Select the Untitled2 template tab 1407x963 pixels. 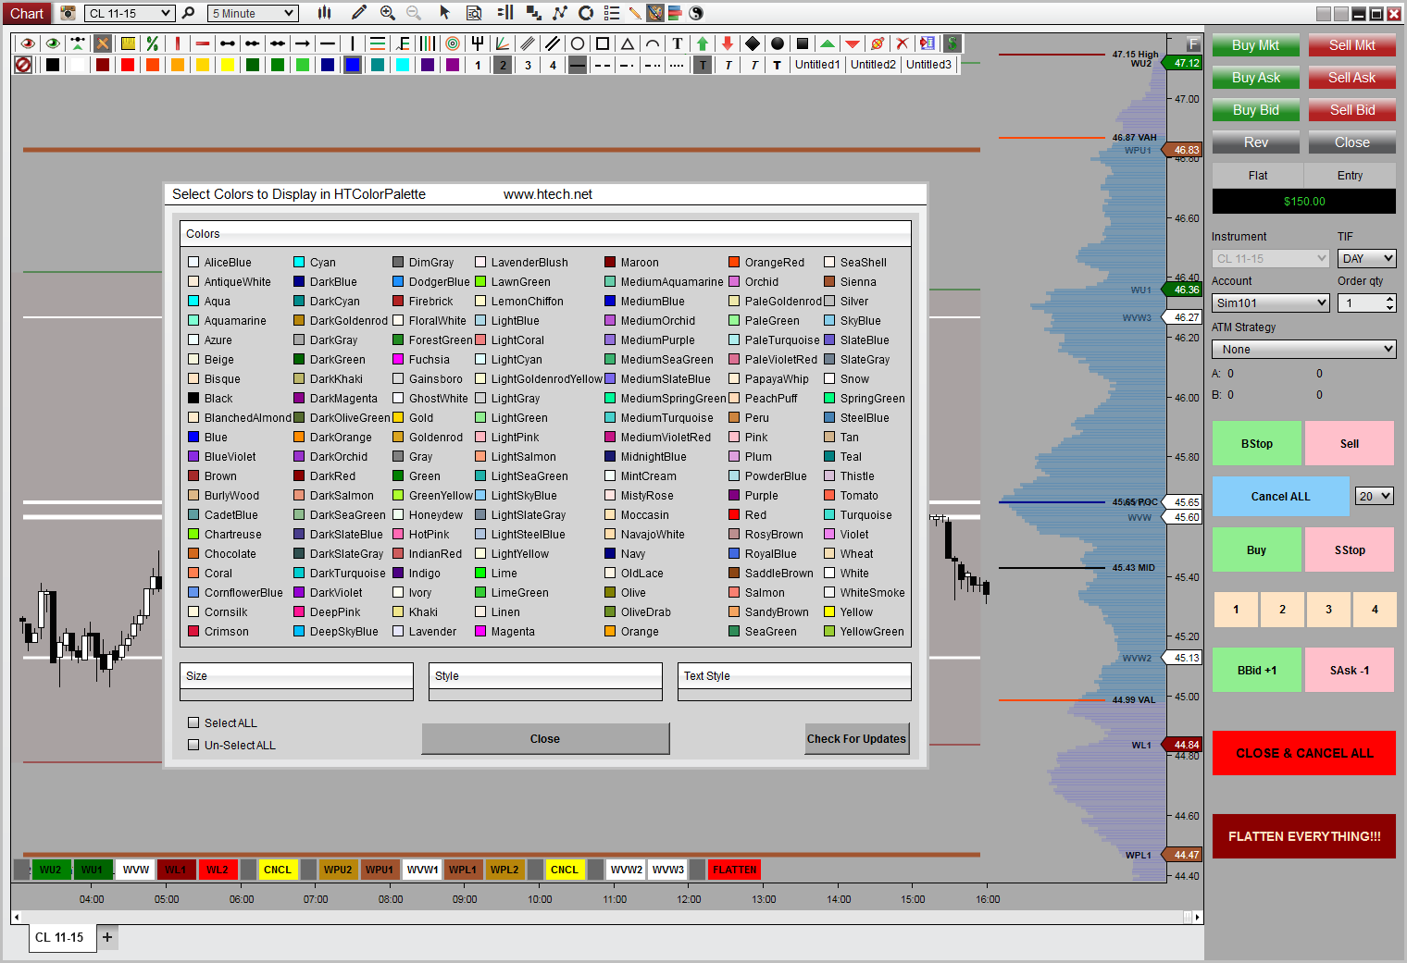(873, 65)
